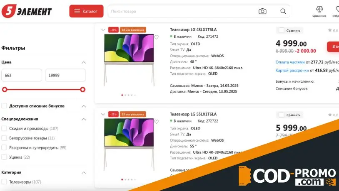Select first image dot of LG 55LX1T6LA
This screenshot has width=339, height=191.
point(122,179)
